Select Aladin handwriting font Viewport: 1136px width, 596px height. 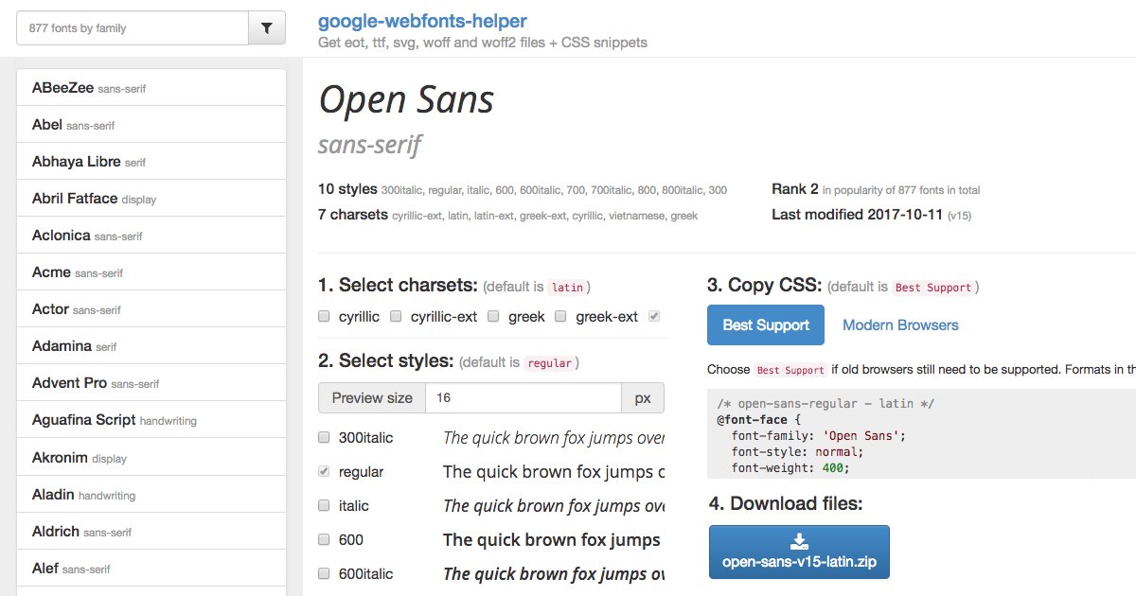(151, 495)
